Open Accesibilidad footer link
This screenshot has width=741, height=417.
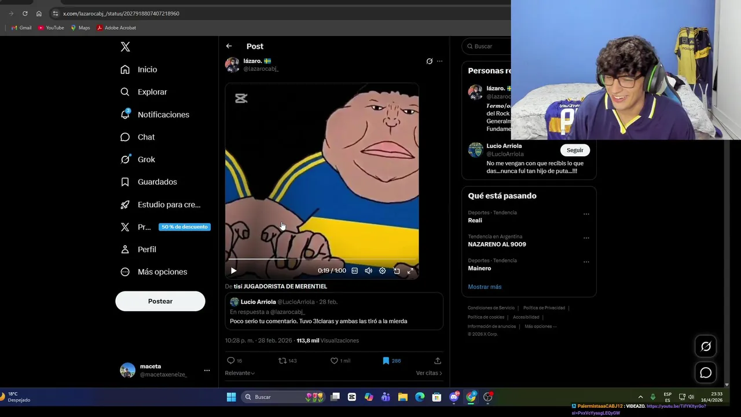[x=526, y=317]
